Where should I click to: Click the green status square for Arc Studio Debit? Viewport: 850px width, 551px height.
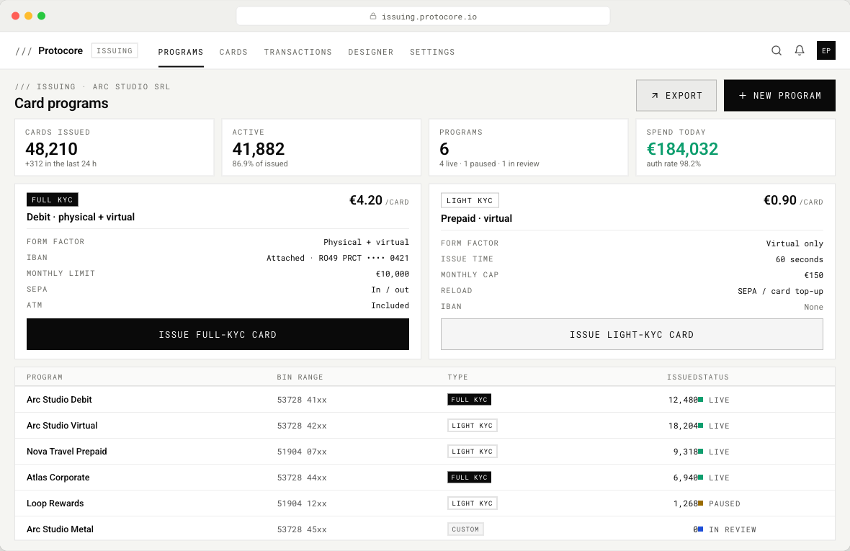(700, 400)
